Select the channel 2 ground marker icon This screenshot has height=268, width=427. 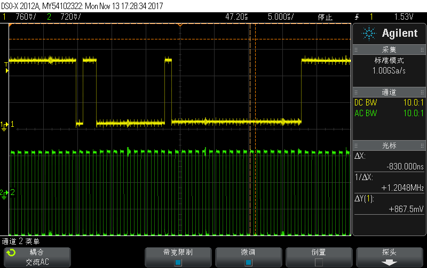(4, 194)
